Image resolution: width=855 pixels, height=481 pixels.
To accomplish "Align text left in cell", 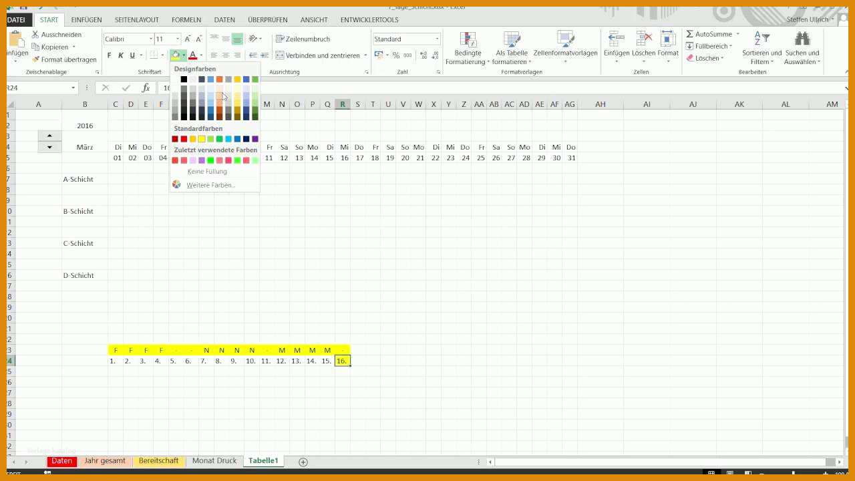I will [214, 55].
